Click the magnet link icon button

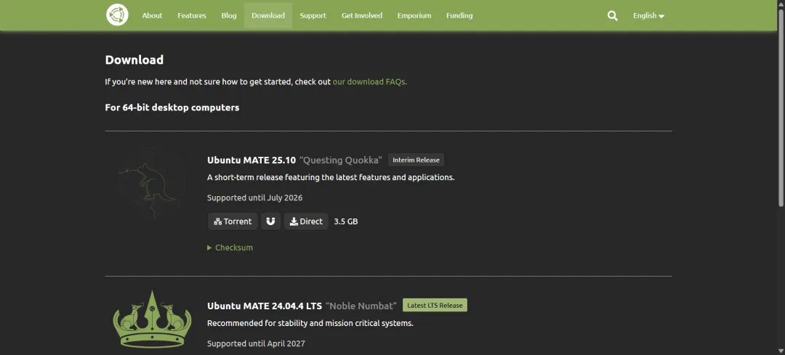(270, 221)
